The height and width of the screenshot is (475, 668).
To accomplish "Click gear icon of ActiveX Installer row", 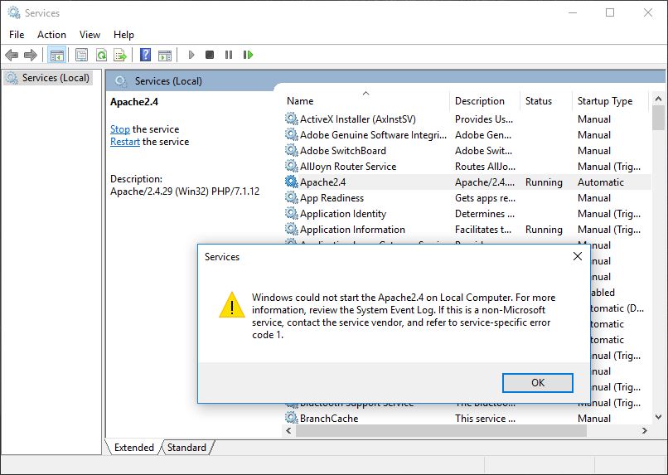I will (x=292, y=119).
